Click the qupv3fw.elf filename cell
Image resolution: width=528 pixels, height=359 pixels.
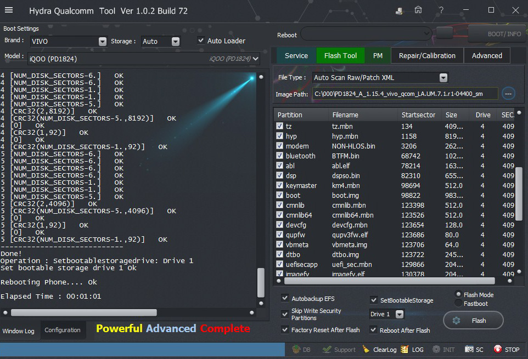click(350, 235)
